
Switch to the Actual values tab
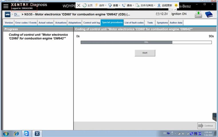[46, 23]
